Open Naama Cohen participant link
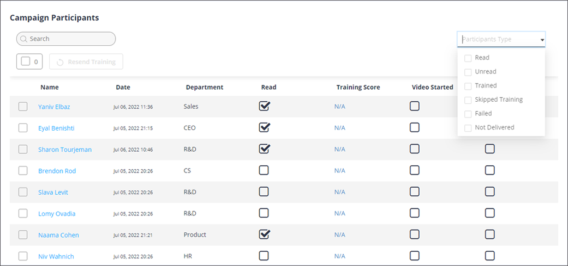The height and width of the screenshot is (266, 568). [x=58, y=235]
